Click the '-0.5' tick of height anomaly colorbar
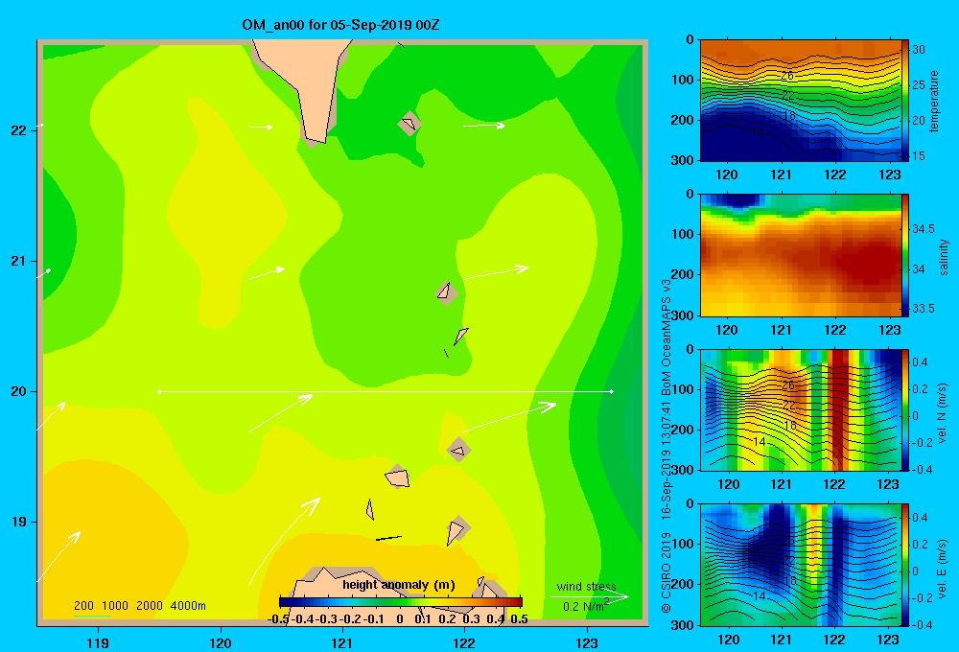This screenshot has width=959, height=652. point(278,618)
